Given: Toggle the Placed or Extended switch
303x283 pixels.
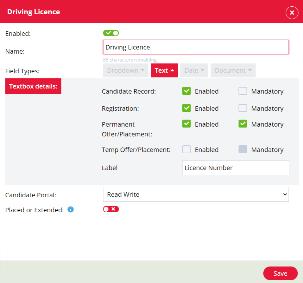Looking at the screenshot, I should pyautogui.click(x=111, y=209).
